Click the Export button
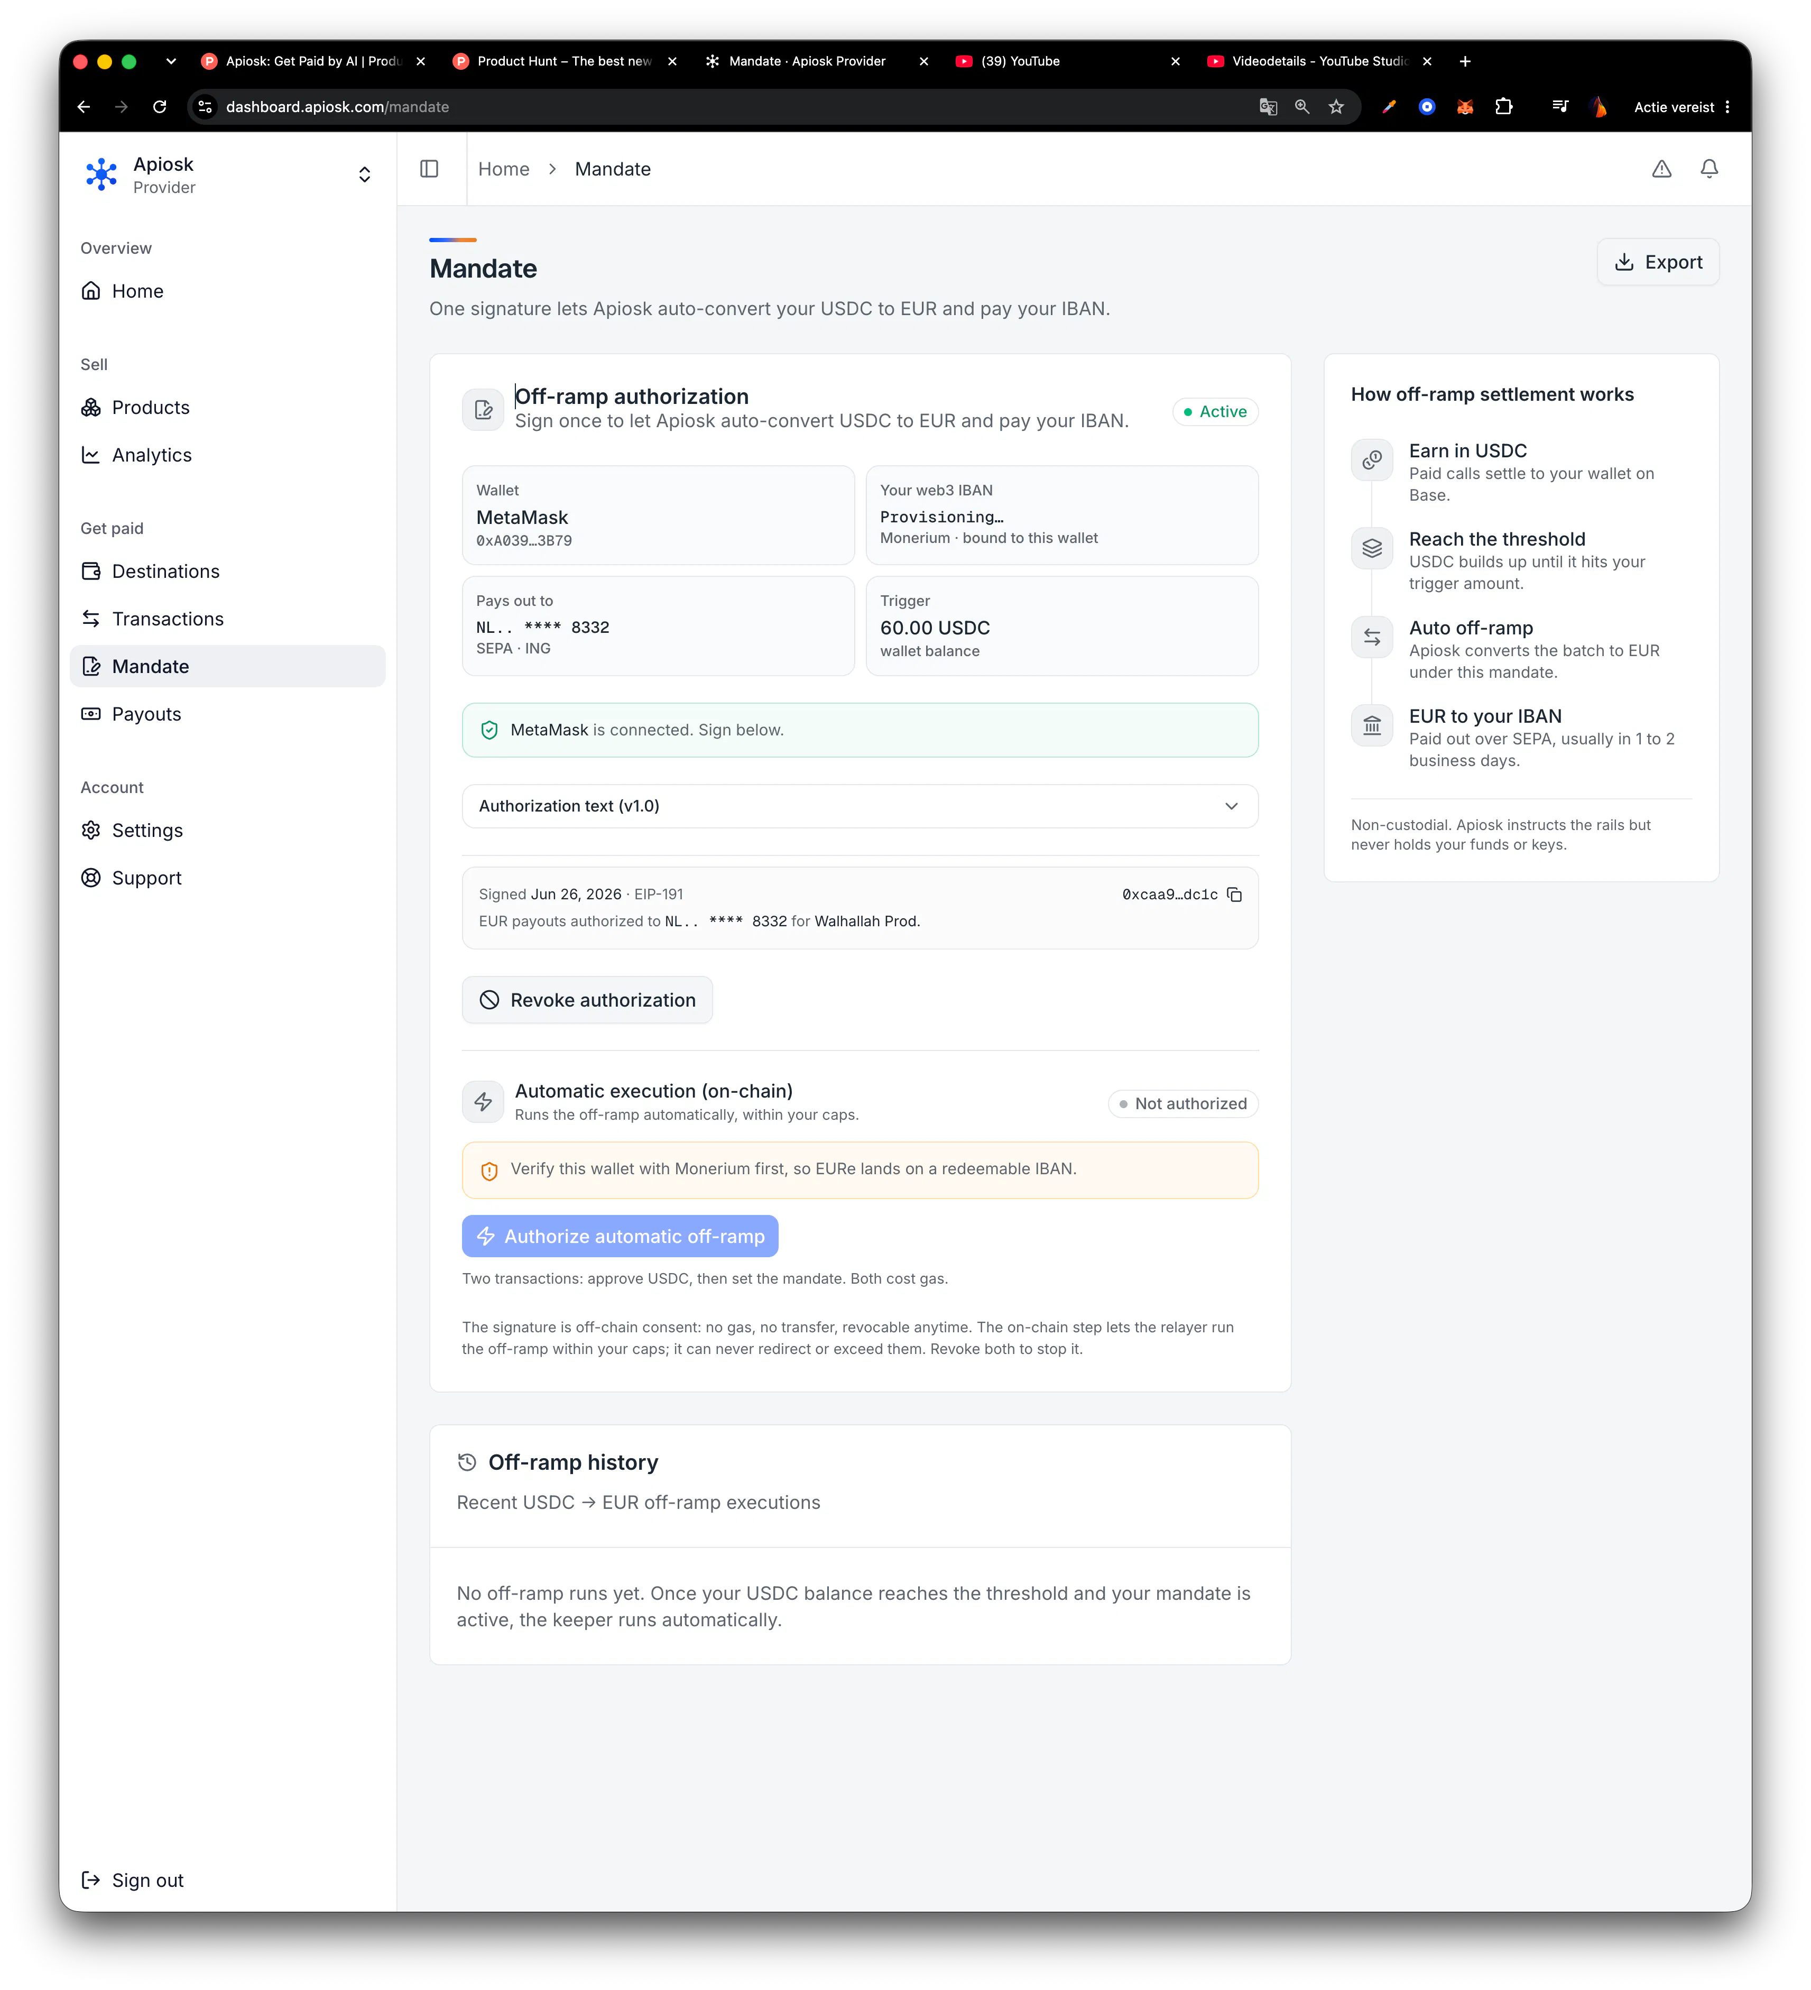1811x1990 pixels. pos(1658,262)
